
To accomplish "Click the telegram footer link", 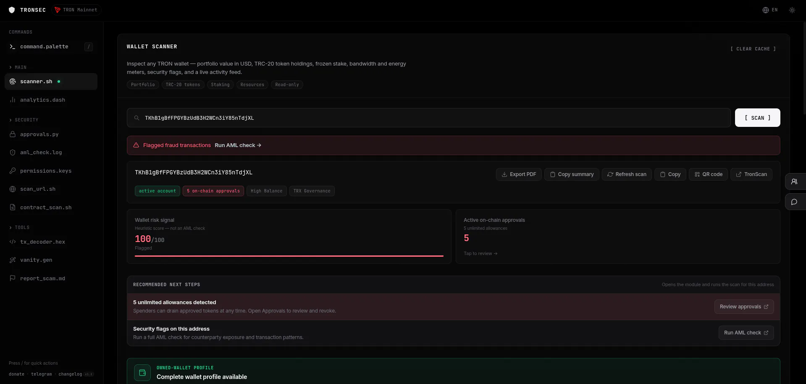I will click(x=42, y=374).
